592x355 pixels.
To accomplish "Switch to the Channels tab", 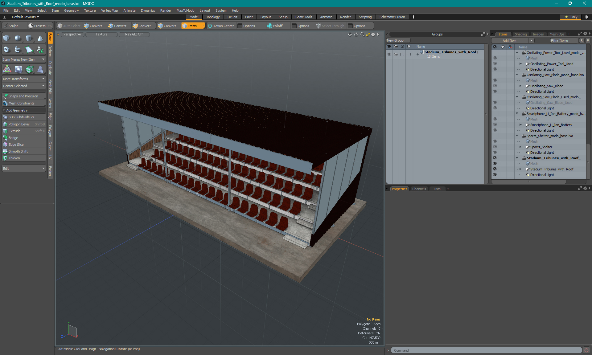I will coord(419,189).
